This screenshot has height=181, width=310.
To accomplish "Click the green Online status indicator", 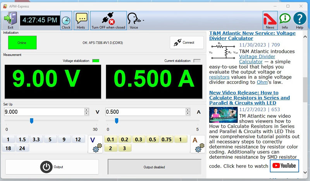I will click(22, 43).
